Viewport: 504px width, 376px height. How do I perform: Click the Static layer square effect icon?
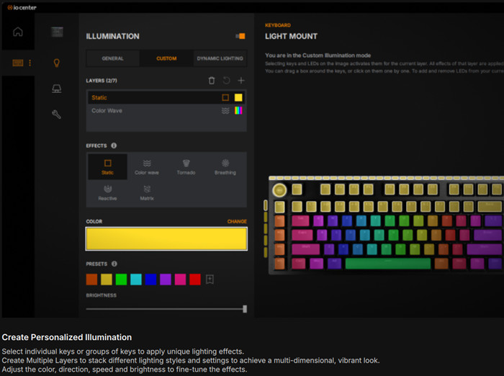pos(225,97)
